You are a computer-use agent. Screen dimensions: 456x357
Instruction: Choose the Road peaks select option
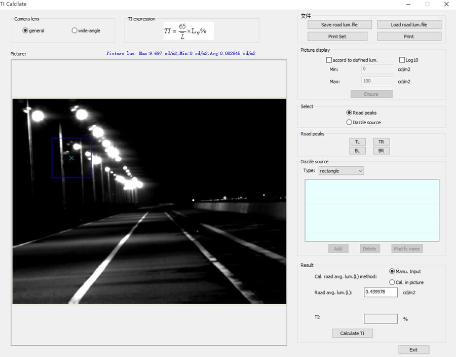(349, 113)
